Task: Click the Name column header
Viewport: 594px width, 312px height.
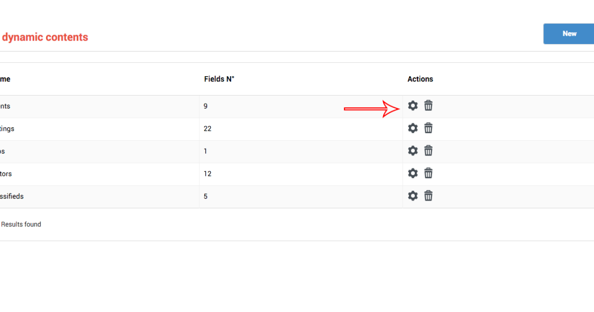Action: click(x=5, y=79)
